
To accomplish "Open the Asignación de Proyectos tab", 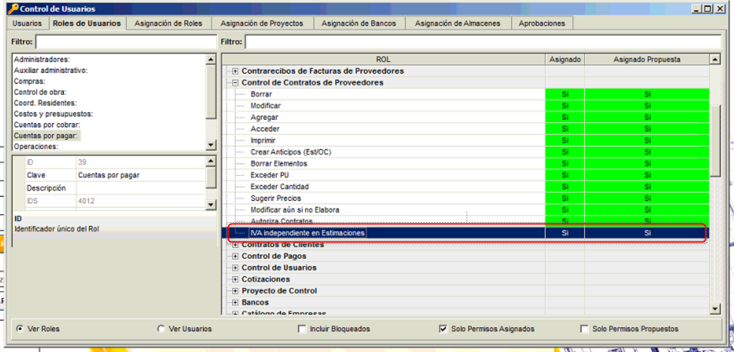I will point(261,23).
